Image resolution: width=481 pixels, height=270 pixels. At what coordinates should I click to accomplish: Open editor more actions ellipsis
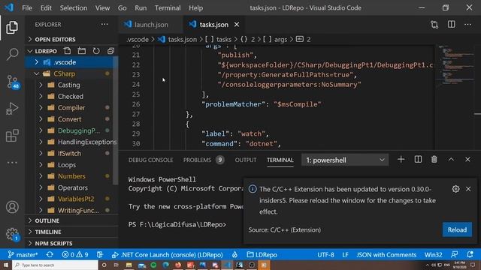(467, 25)
